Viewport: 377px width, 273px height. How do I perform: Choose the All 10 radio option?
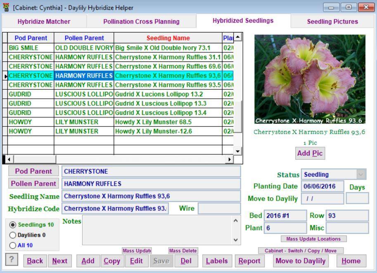(x=12, y=245)
